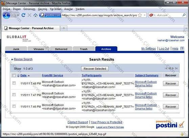The image size is (189, 138).
Task: Go to the Home page icon
Action: (36, 15)
